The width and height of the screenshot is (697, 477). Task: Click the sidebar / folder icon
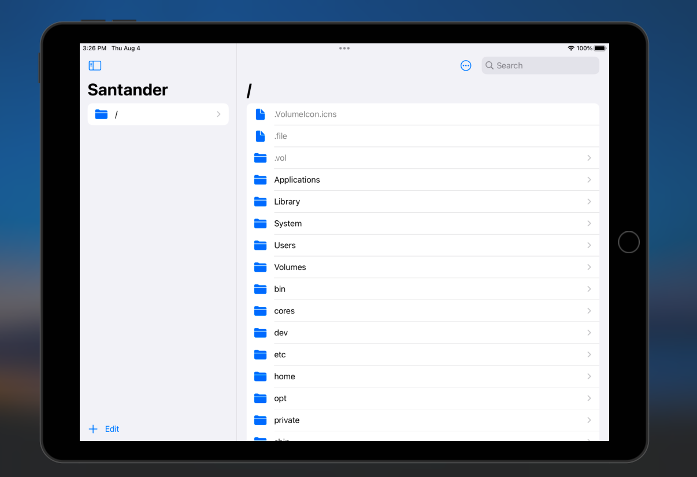point(101,114)
